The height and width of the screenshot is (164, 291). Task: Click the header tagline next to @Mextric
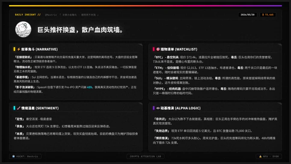tap(79, 15)
